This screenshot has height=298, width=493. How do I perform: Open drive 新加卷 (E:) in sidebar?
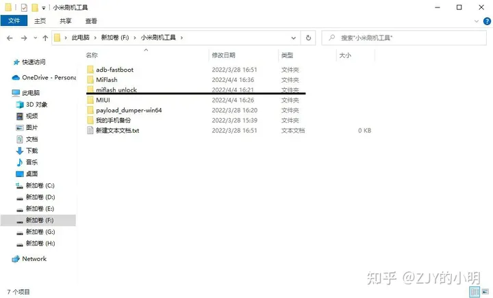coord(35,209)
